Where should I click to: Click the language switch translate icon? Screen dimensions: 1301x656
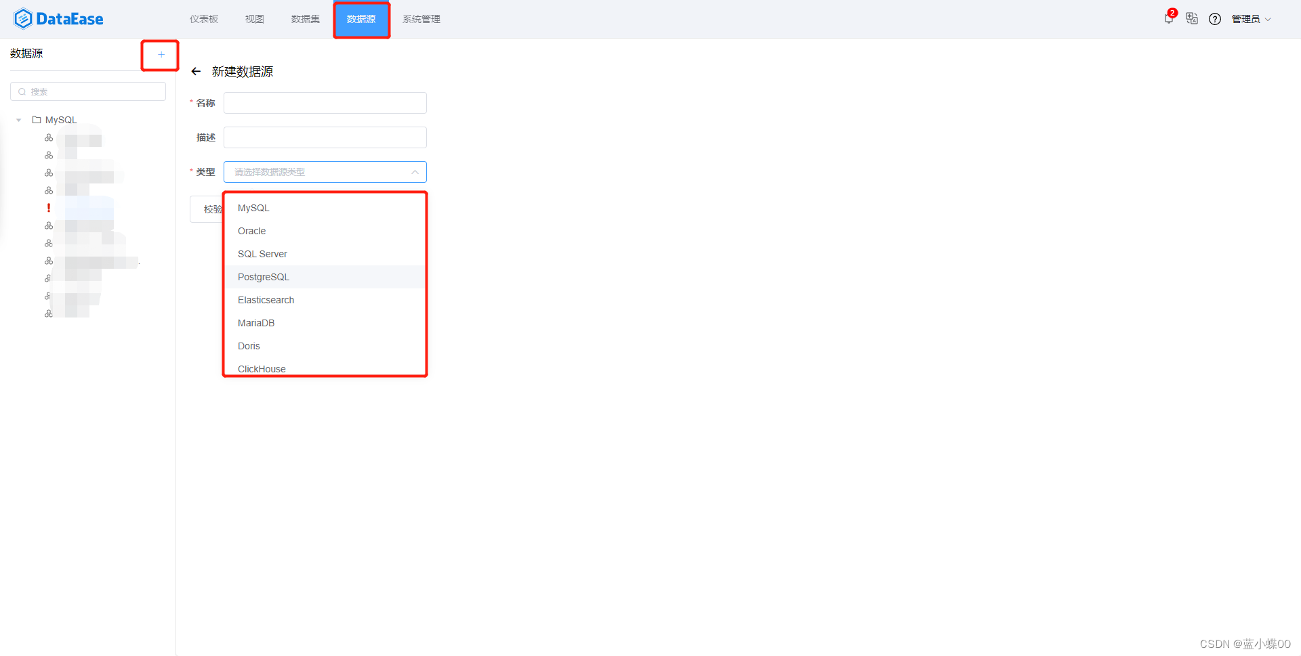point(1192,18)
